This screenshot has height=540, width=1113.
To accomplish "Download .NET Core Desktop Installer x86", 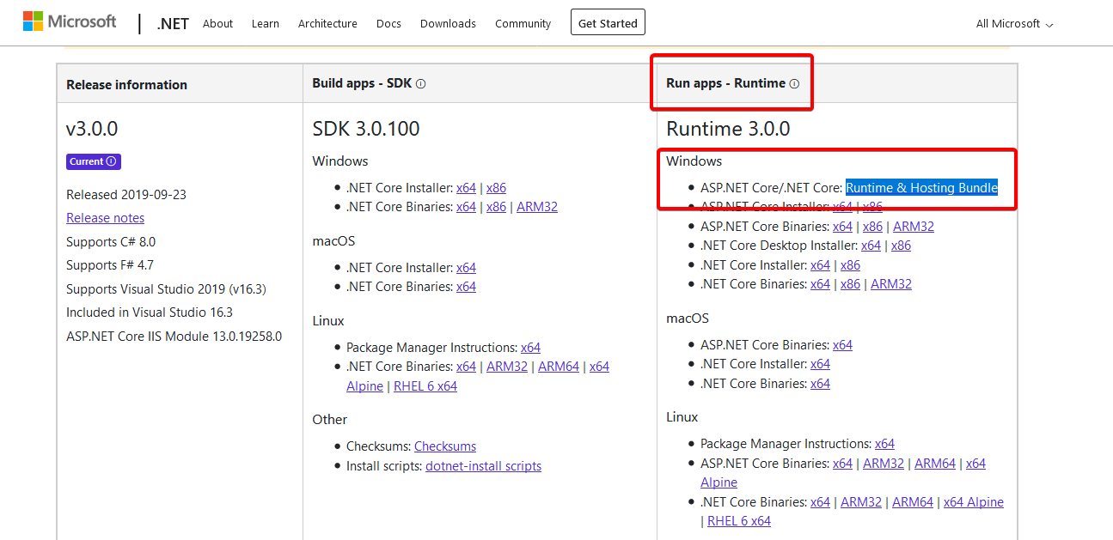I will (x=901, y=246).
